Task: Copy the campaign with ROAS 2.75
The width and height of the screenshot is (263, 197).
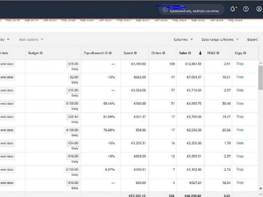Action: click(x=240, y=169)
